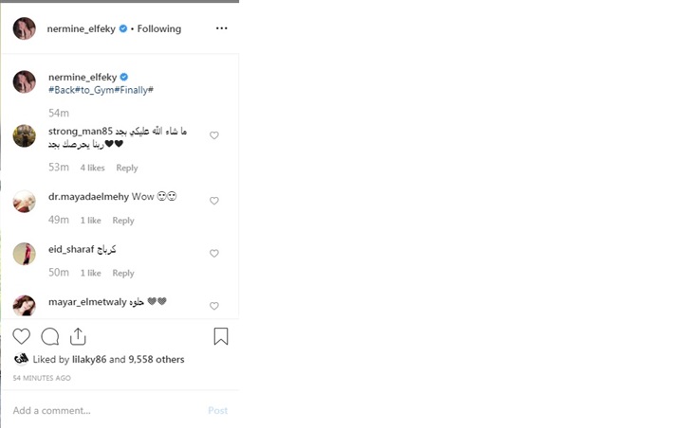Like the post with the heart icon
The height and width of the screenshot is (428, 683).
22,336
